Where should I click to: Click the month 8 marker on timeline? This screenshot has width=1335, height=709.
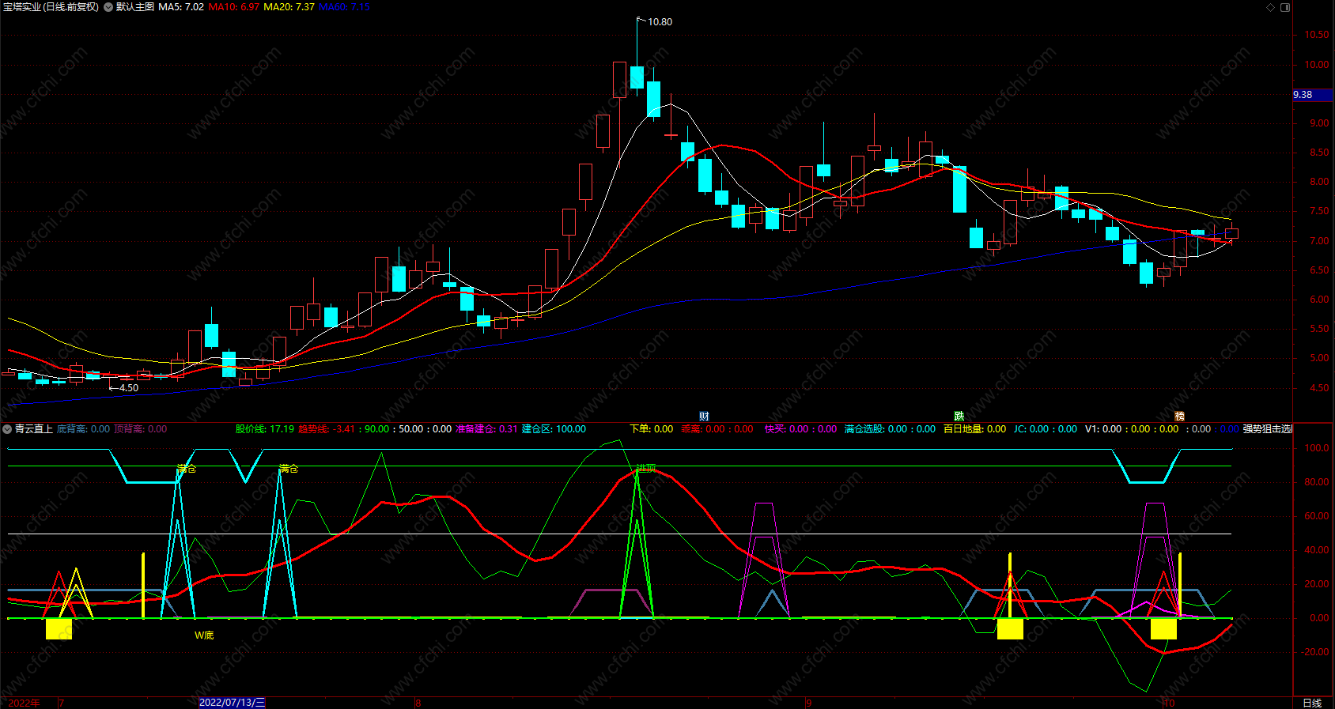(418, 703)
